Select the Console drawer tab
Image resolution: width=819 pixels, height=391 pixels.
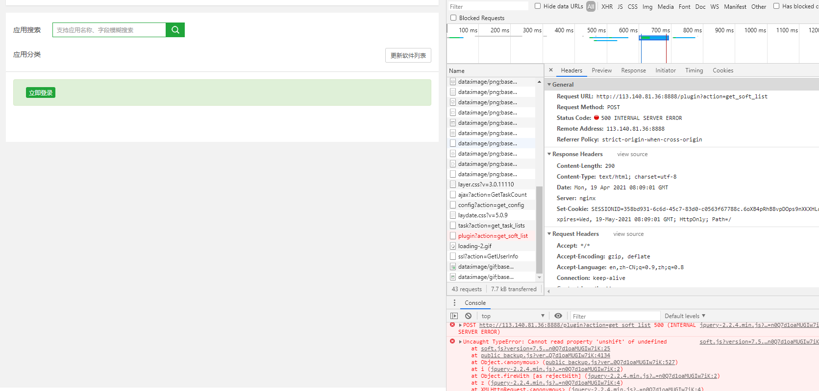pos(475,303)
